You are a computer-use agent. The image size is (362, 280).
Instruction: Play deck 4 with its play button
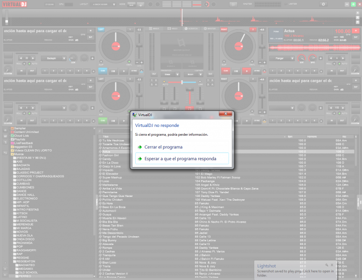[x=247, y=120]
